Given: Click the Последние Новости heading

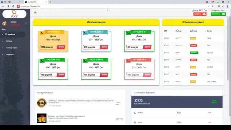Looking at the screenshot, I should click(45, 93).
